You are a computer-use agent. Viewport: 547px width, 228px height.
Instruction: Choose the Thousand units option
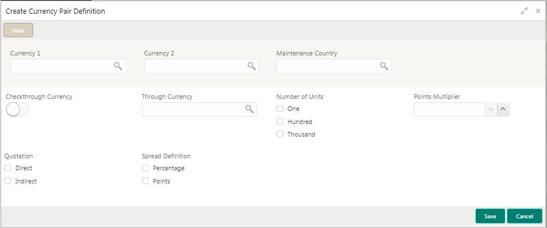click(280, 134)
